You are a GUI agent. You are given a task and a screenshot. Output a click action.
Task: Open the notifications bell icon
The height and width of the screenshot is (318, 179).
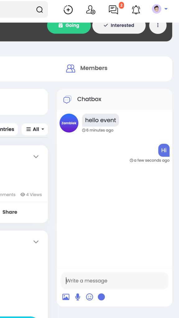(136, 10)
